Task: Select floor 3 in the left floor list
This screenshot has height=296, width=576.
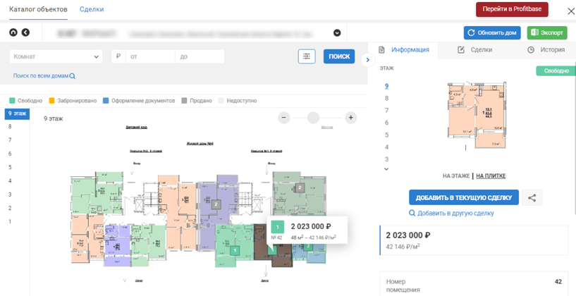Action: coord(10,195)
